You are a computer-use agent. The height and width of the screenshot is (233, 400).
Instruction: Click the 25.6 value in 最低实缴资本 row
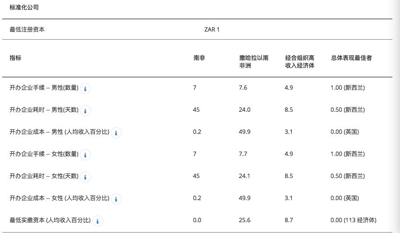tap(244, 220)
